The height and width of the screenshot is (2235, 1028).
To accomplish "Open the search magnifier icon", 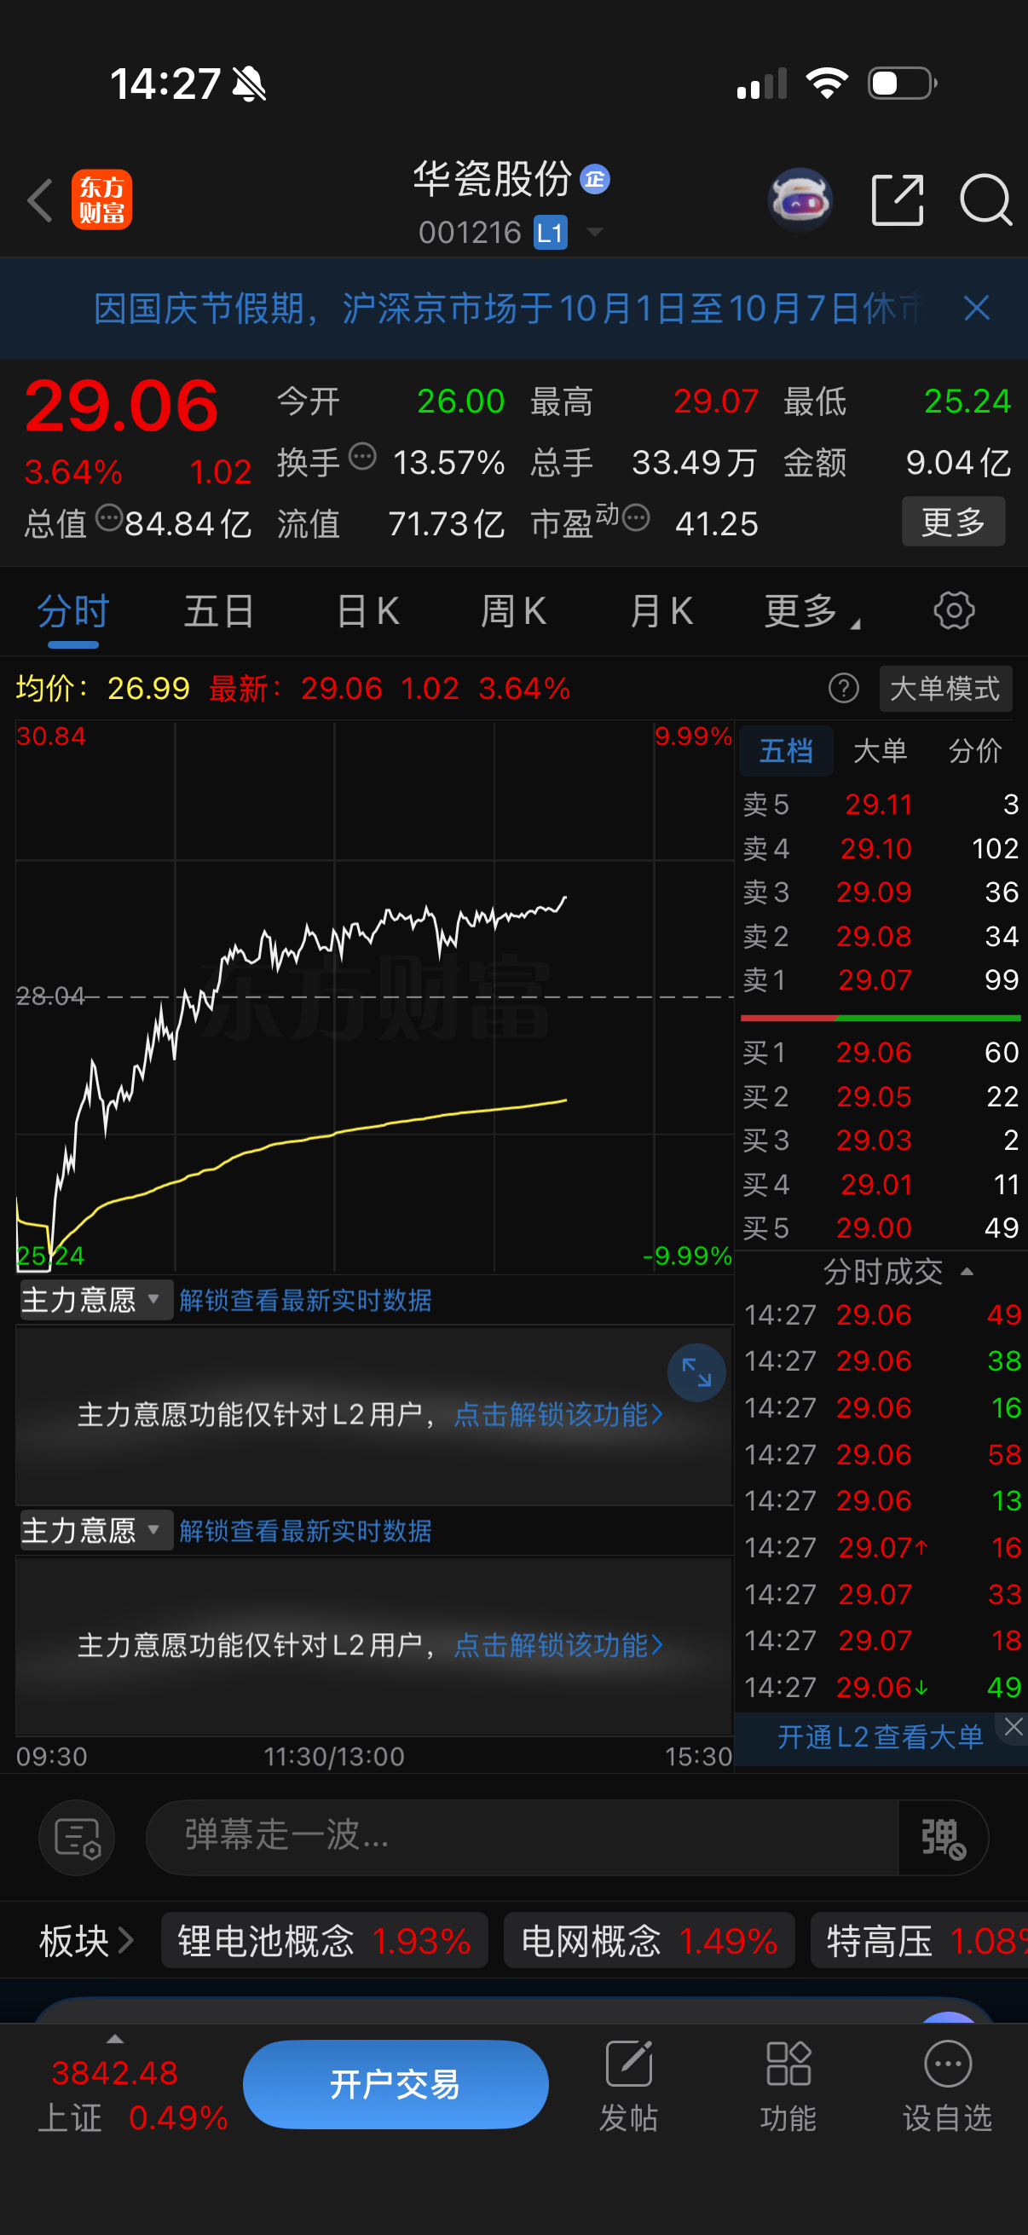I will pos(985,199).
